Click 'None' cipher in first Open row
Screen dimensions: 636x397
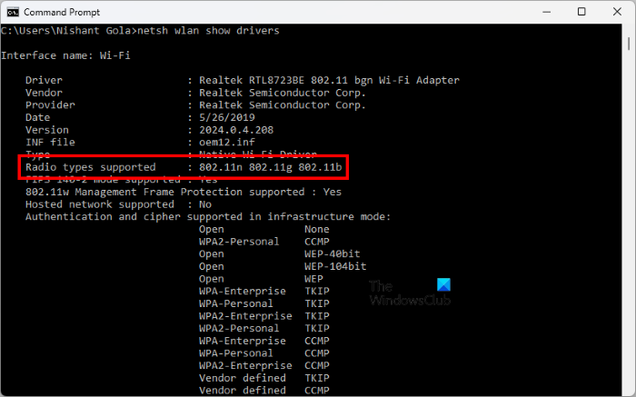coord(317,230)
